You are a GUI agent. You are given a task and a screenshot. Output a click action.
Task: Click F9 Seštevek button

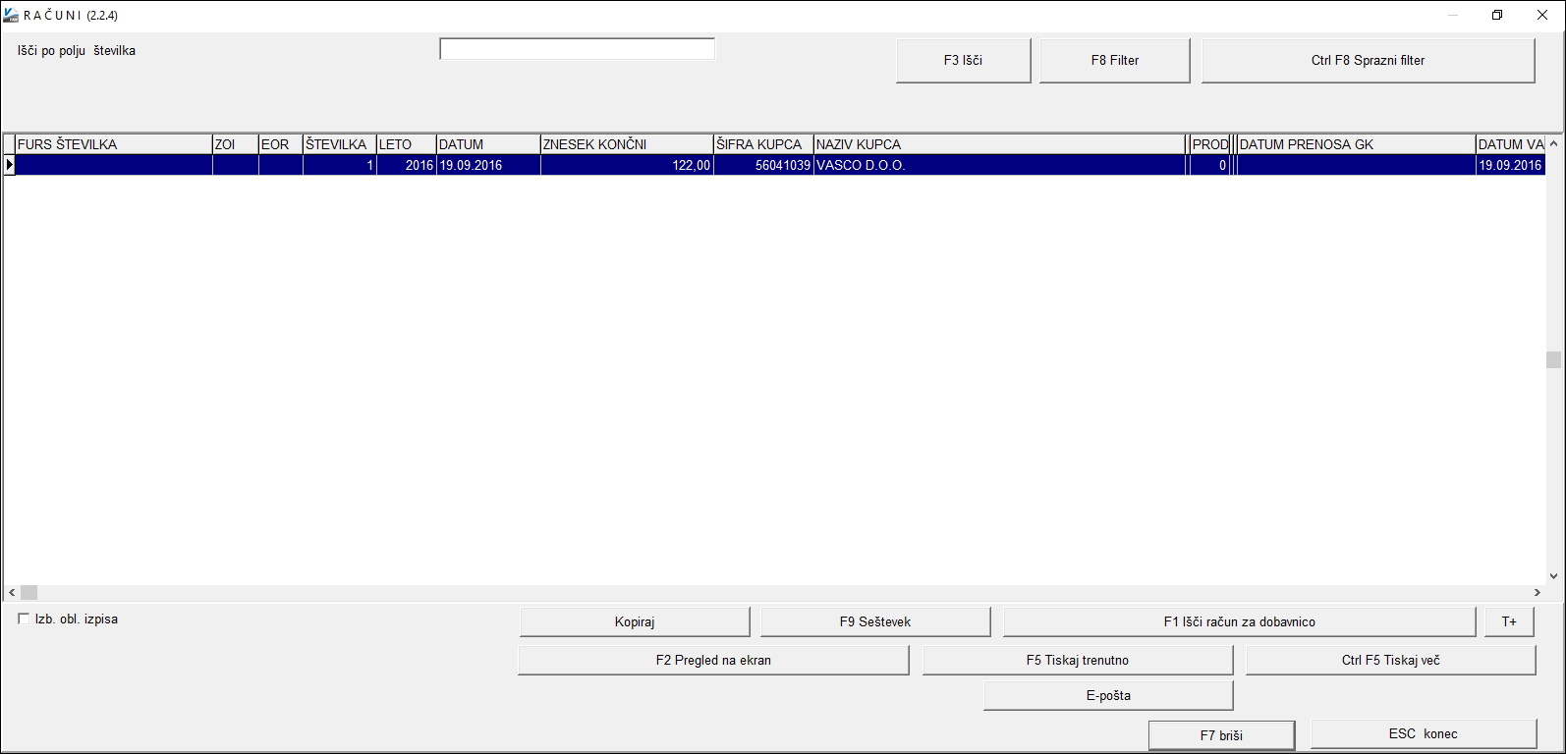tap(874, 621)
